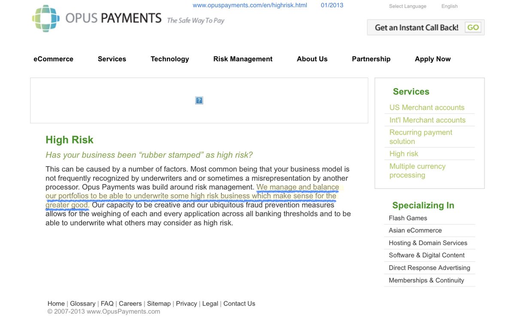The width and height of the screenshot is (515, 319).
Task: Open Direct Response Advertising link
Action: point(429,268)
